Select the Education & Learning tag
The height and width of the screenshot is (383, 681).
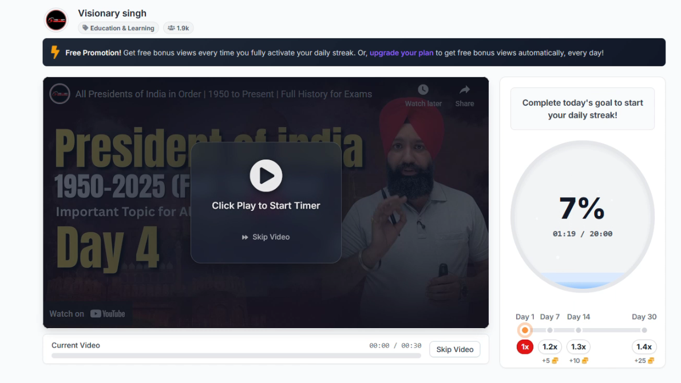pyautogui.click(x=118, y=28)
